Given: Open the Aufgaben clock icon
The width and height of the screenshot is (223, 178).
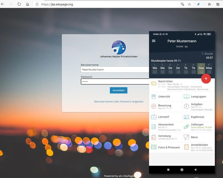Looking at the screenshot, I should click(186, 106).
